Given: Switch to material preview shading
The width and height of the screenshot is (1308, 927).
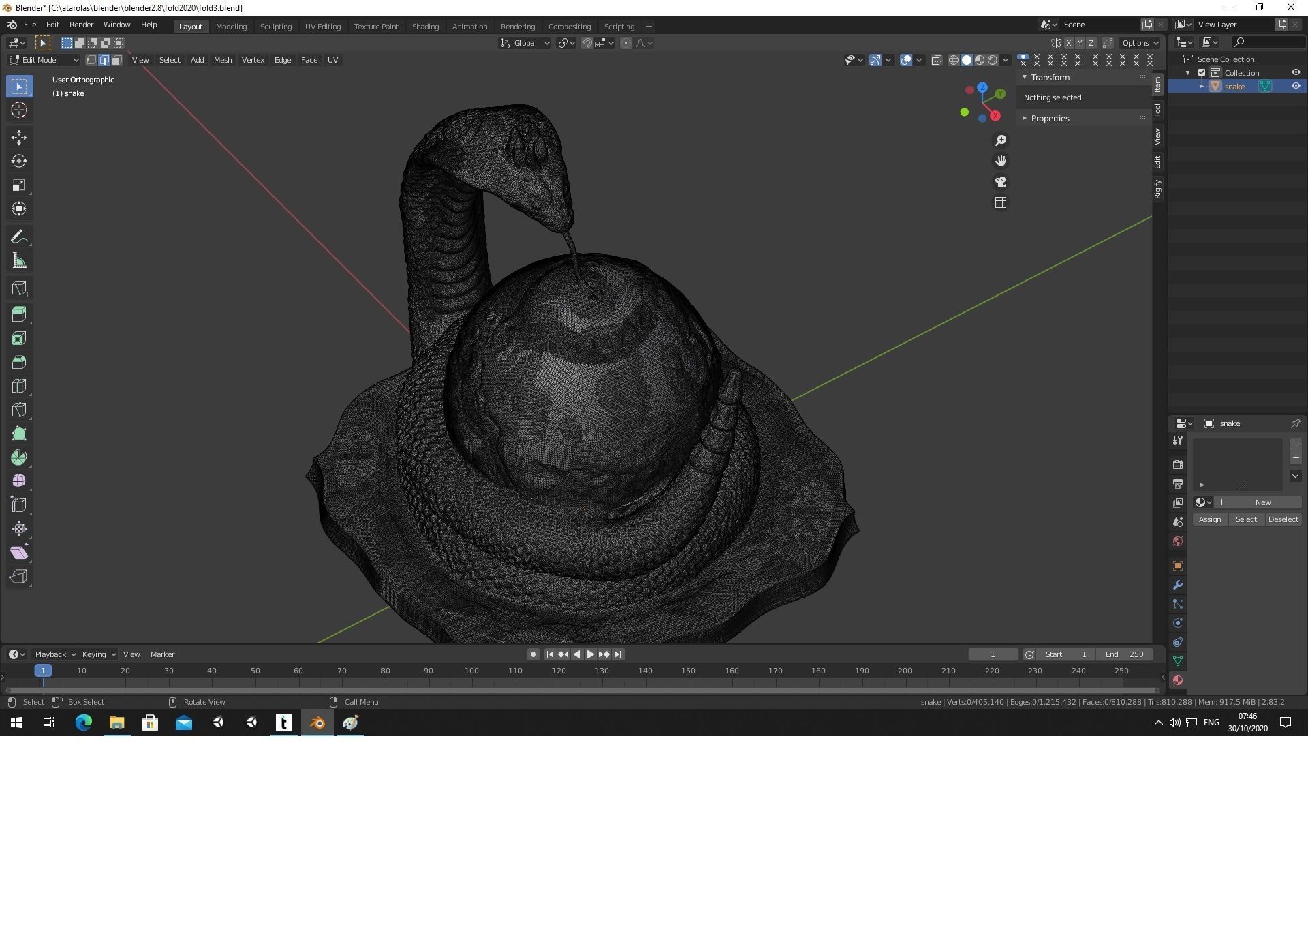Looking at the screenshot, I should [980, 60].
